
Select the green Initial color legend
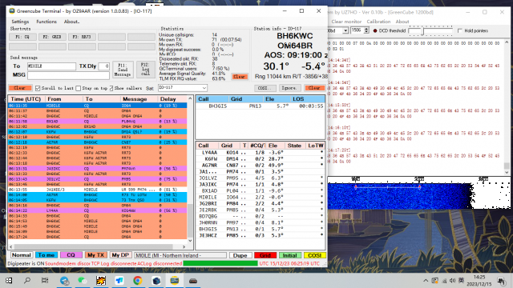[290, 255]
